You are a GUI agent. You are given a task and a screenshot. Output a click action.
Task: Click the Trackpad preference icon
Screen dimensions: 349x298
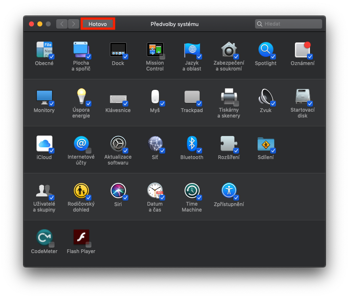pos(191,97)
